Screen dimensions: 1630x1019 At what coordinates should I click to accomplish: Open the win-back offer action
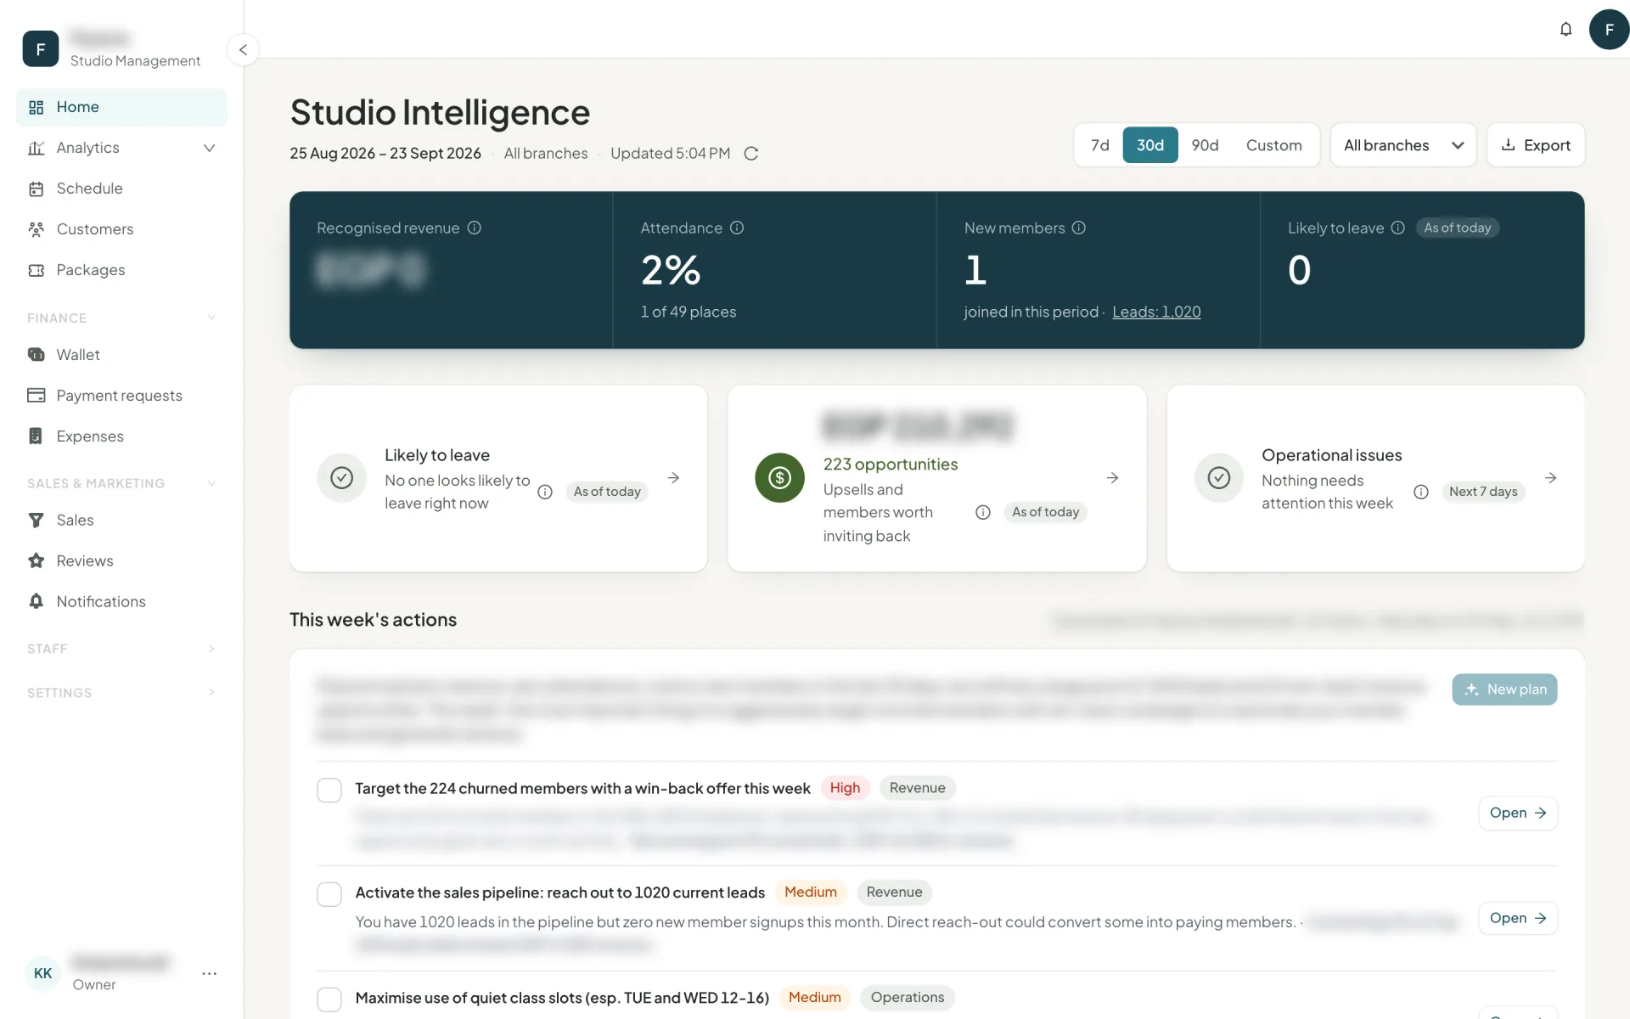[x=1518, y=814]
